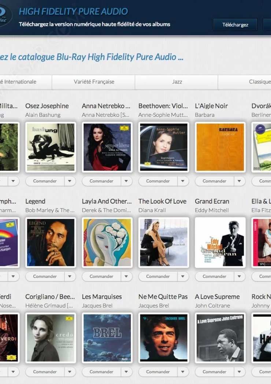Screen dimensions: 271x384
Task: Click Commander for L'Aigle Noir
Action: [214, 181]
